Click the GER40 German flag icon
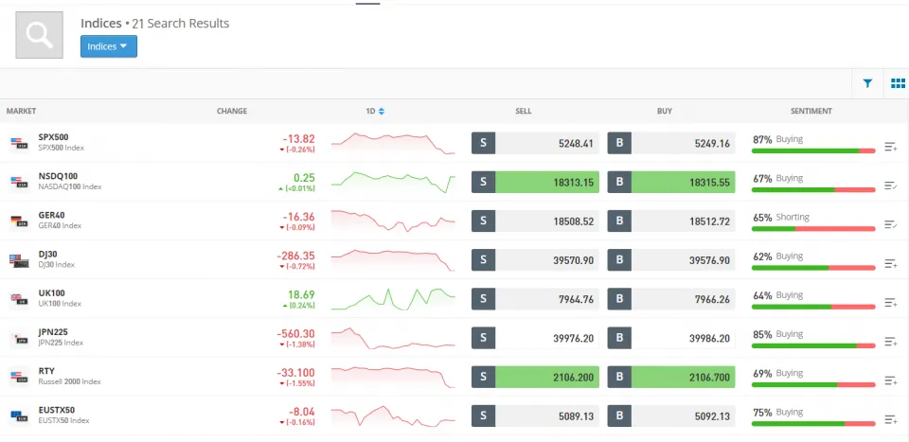Viewport: 909px width, 442px height. coord(19,221)
